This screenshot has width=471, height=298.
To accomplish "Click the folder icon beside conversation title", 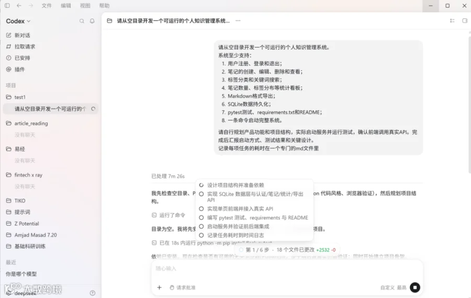I will (x=110, y=21).
